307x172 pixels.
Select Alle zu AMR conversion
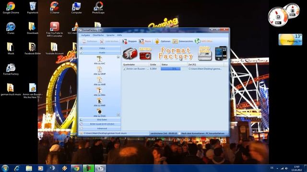click(99, 81)
